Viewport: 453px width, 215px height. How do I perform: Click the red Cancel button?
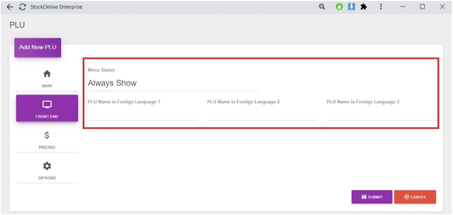coord(415,197)
